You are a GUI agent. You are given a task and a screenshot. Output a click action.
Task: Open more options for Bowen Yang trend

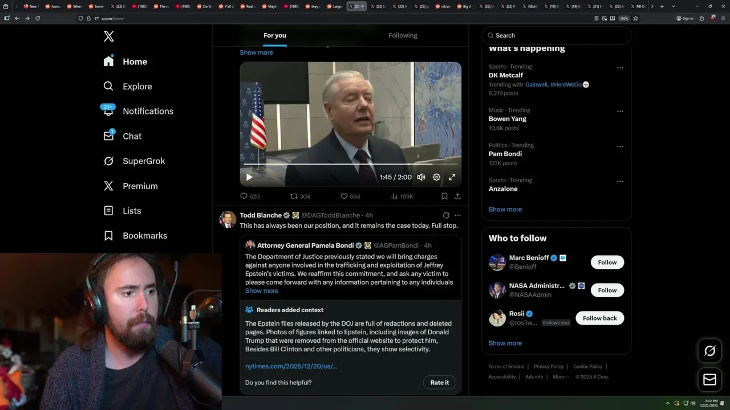tap(620, 112)
